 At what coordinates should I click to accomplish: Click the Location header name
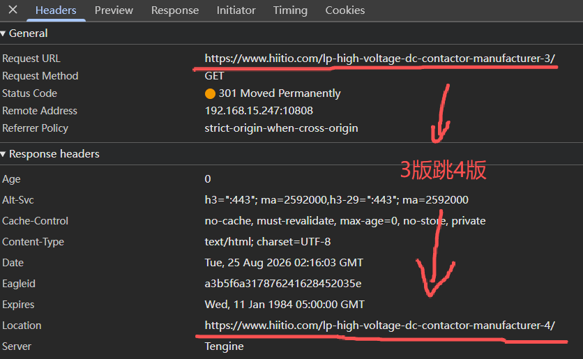pos(22,326)
